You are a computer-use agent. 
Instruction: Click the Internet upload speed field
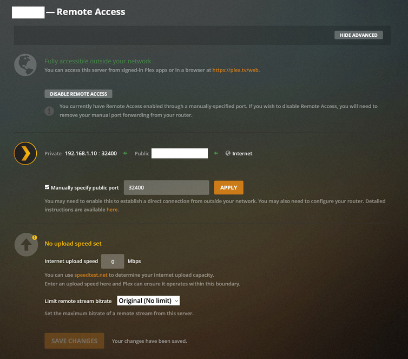tap(113, 262)
